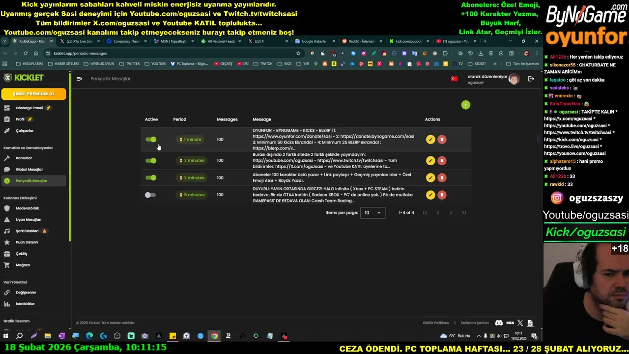The height and width of the screenshot is (354, 629).
Task: Open İstatistikler in the sidebar
Action: click(x=33, y=304)
